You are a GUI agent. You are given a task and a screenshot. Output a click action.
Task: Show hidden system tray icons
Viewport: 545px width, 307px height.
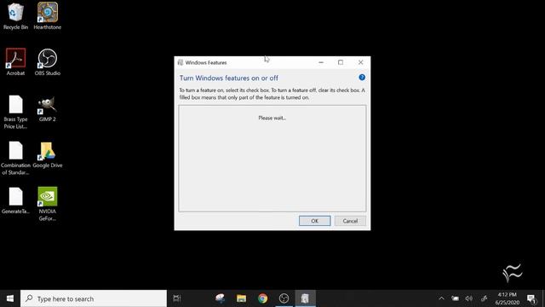click(441, 298)
